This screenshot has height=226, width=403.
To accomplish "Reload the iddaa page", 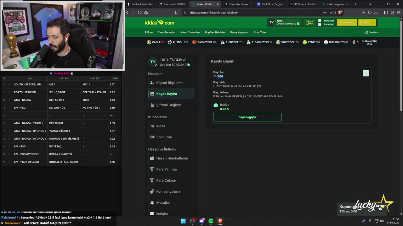I will pyautogui.click(x=140, y=13).
